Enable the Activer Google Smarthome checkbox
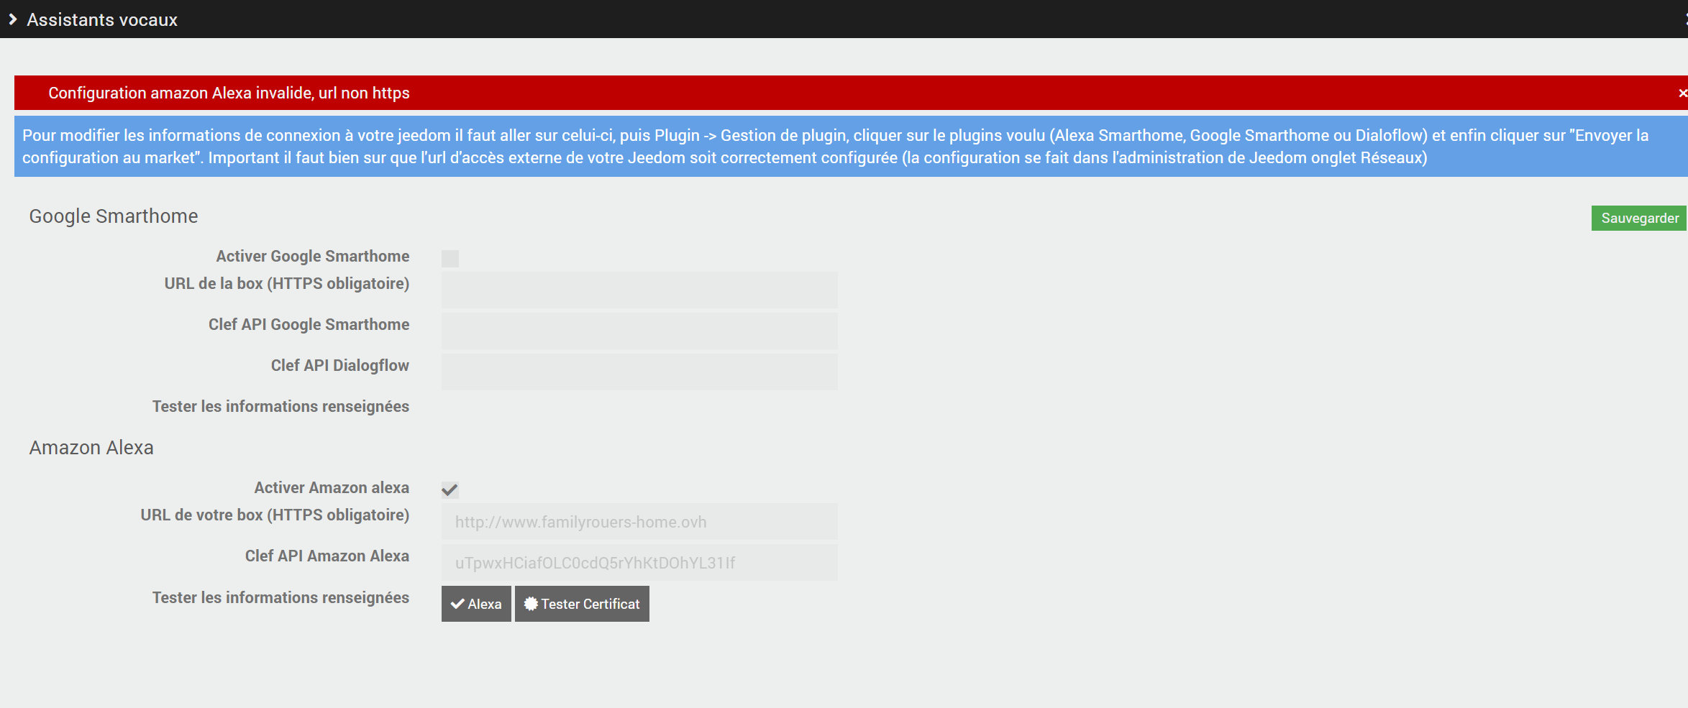 click(x=450, y=259)
